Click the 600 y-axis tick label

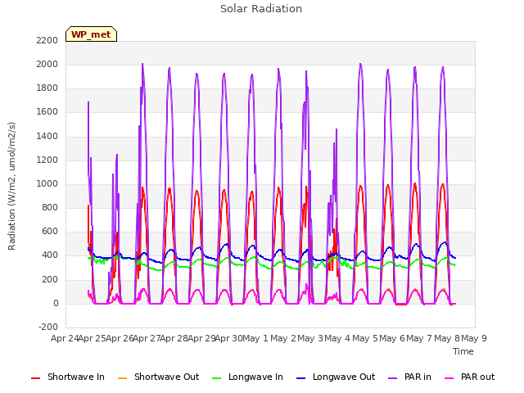[50, 232]
